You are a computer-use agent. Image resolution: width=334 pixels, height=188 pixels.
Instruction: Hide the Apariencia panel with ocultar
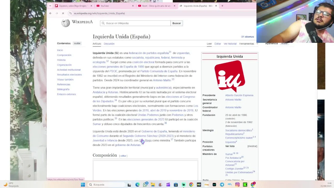pyautogui.click(x=284, y=43)
